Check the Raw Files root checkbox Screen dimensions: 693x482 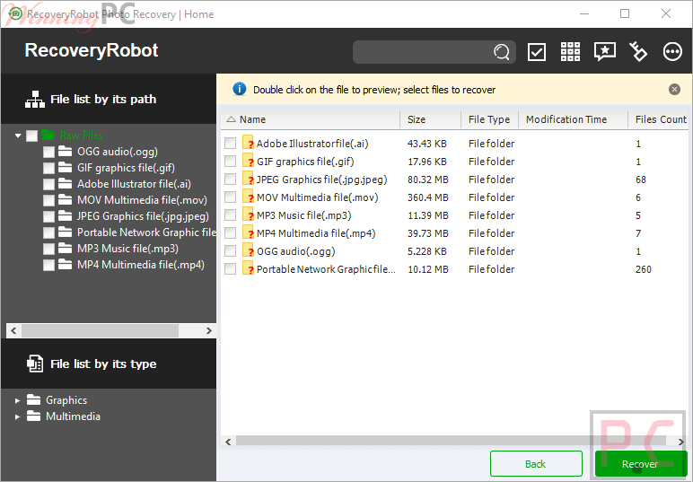[x=31, y=136]
